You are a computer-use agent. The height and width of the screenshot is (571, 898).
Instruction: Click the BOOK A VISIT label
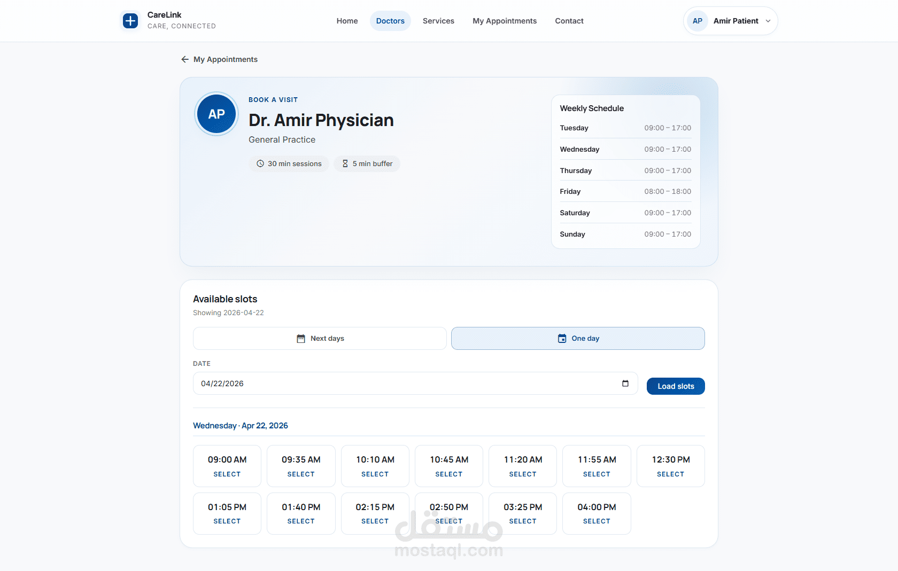273,100
